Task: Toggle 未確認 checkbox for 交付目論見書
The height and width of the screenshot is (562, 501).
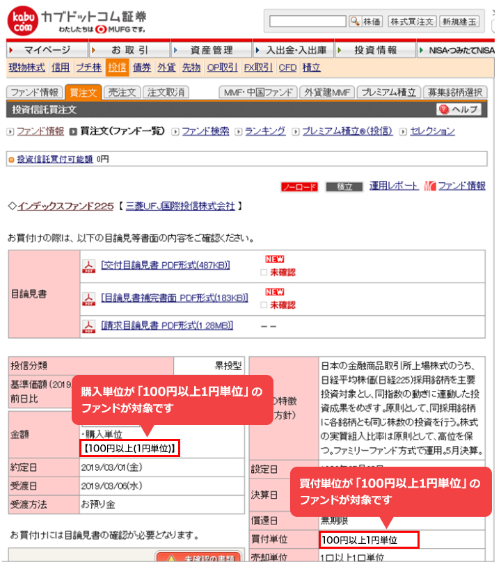Action: (264, 272)
